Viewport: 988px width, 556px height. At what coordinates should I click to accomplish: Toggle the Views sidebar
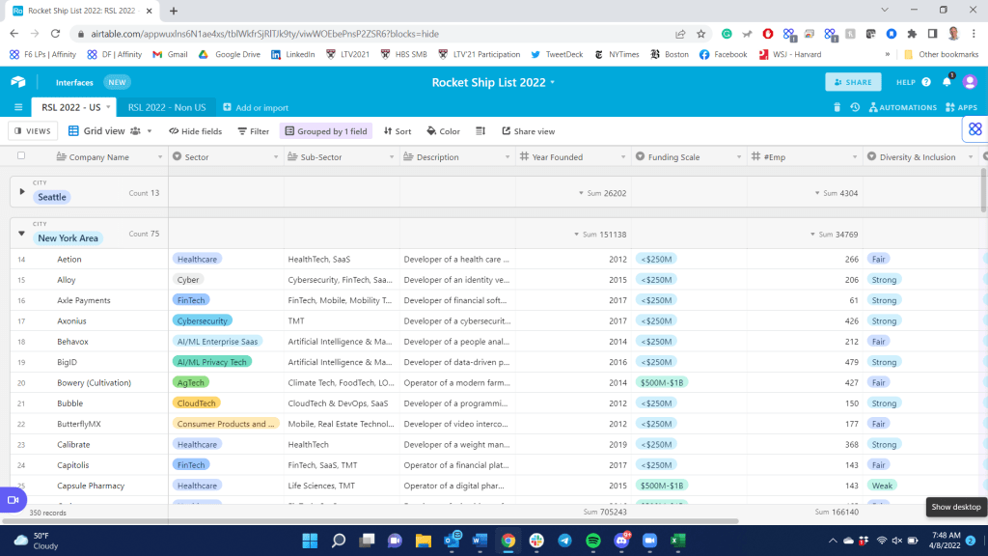(32, 131)
